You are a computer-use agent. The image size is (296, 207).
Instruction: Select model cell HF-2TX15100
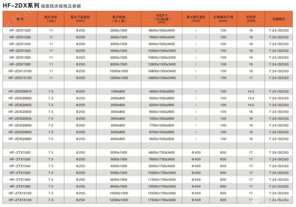20,193
